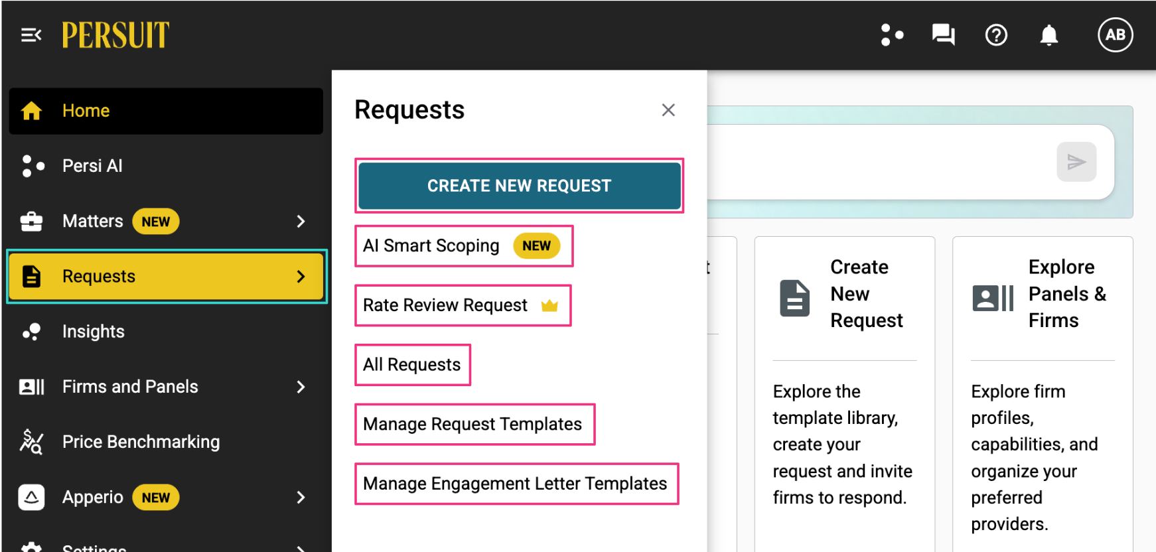Expand the Requests submenu chevron
Image resolution: width=1156 pixels, height=552 pixels.
pos(301,276)
